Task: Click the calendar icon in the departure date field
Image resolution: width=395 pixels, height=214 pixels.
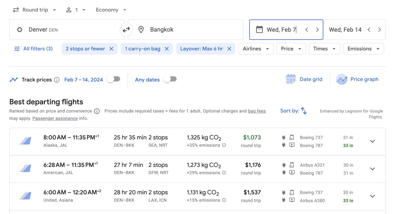Action: [x=260, y=29]
